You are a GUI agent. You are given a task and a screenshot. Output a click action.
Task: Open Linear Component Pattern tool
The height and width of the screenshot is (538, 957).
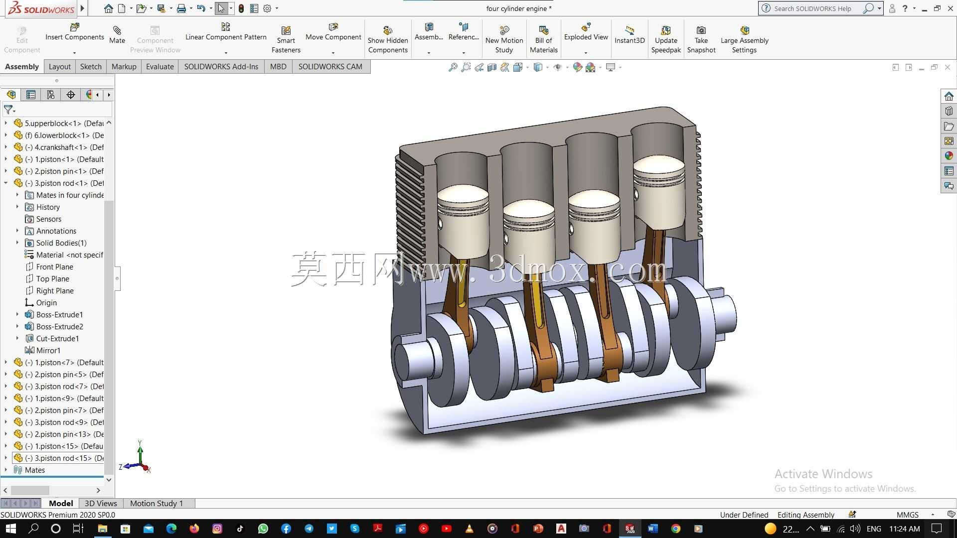pyautogui.click(x=226, y=32)
